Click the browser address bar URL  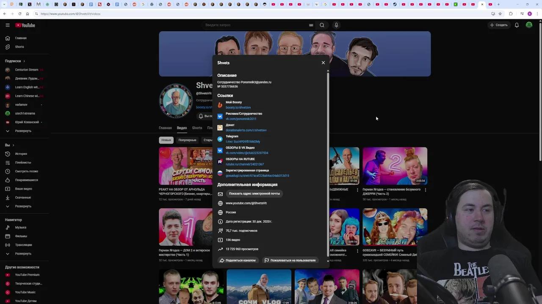(71, 14)
